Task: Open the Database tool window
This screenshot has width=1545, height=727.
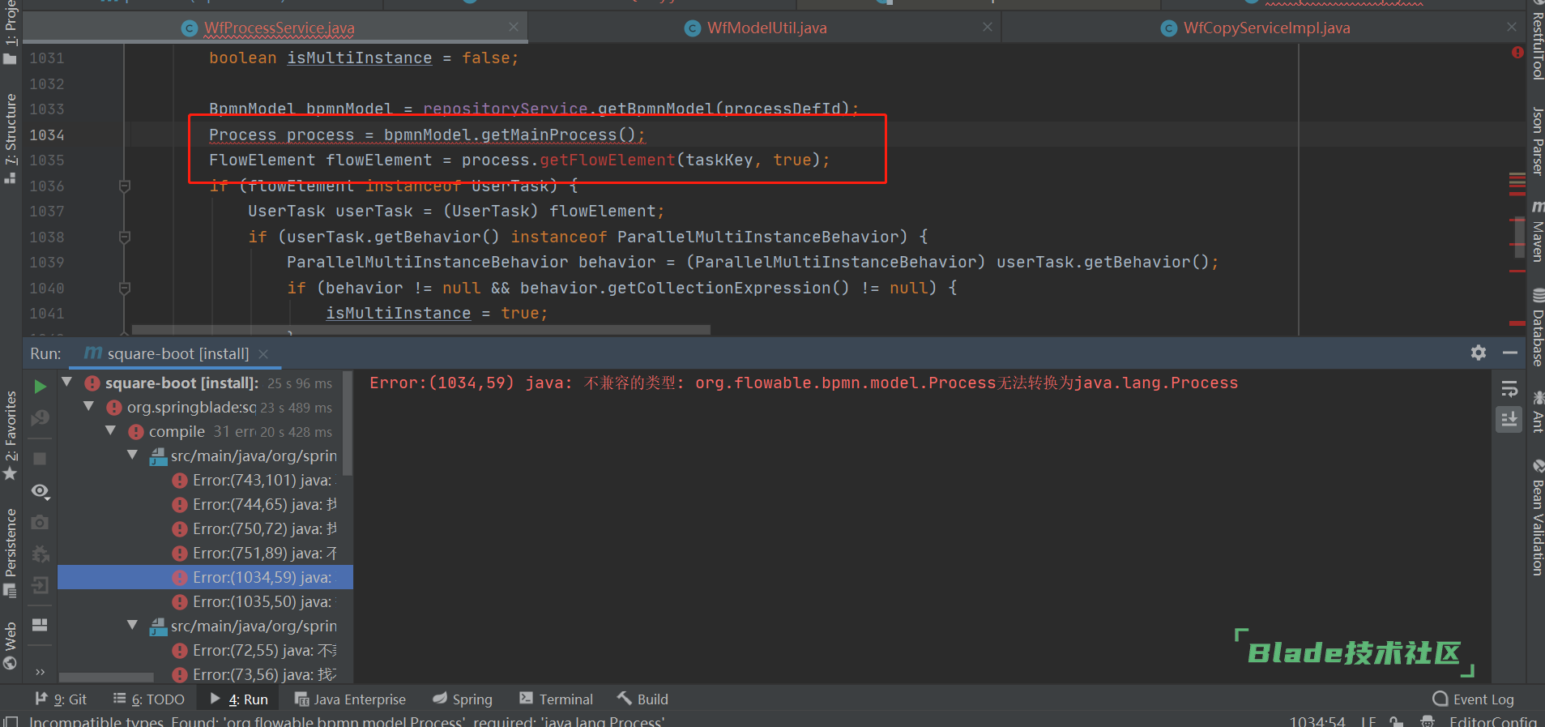Action: pos(1536,327)
